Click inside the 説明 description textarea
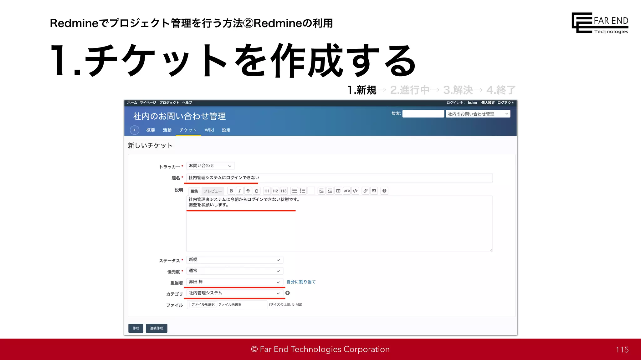Screen dimensions: 641x360 [340, 224]
